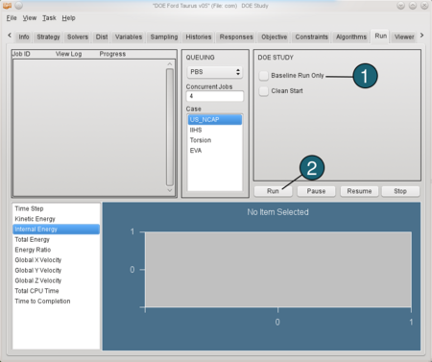The image size is (432, 362).
Task: Select US_NCAP in the Case list
Action: 215,120
